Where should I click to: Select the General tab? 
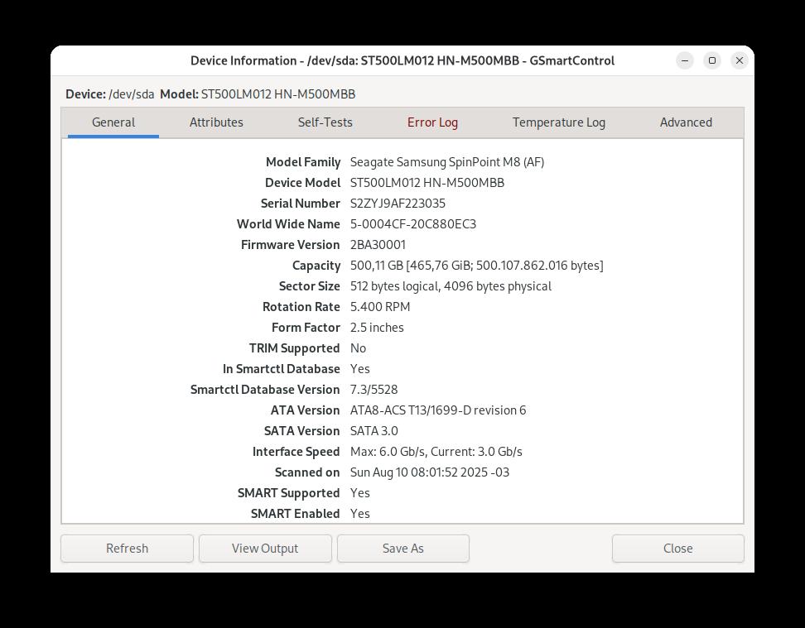(113, 122)
